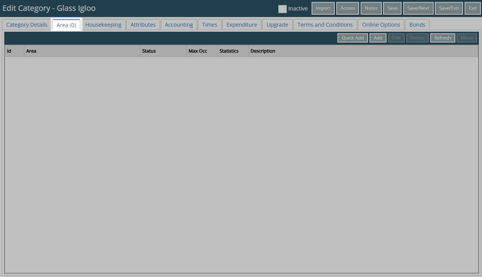Image resolution: width=482 pixels, height=277 pixels.
Task: Open the Times tab
Action: click(210, 25)
